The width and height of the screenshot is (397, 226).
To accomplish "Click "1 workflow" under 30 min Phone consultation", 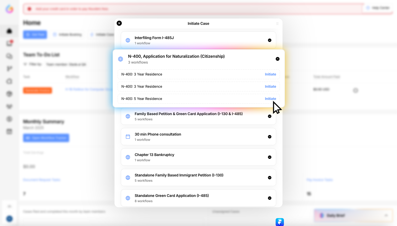I will click(x=143, y=140).
